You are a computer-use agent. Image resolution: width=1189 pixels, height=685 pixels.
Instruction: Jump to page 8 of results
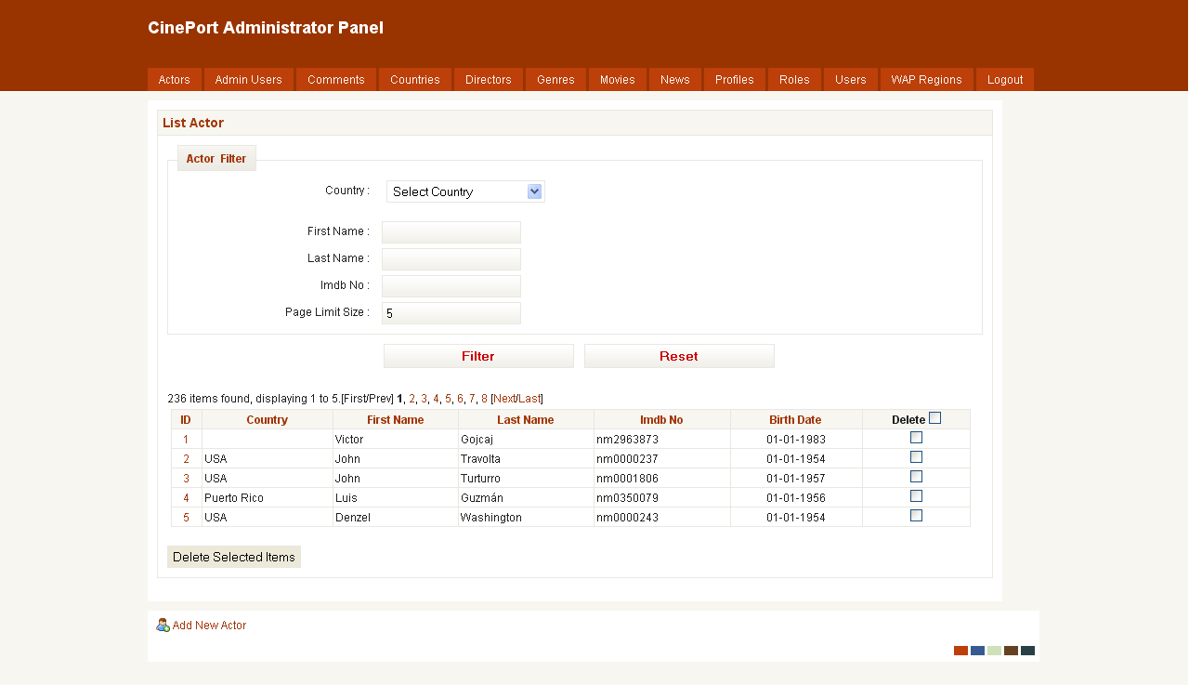(484, 399)
